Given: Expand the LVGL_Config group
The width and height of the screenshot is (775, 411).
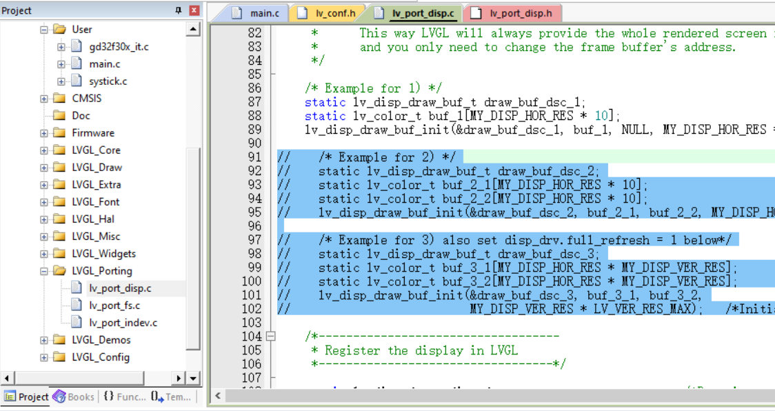Looking at the screenshot, I should [x=44, y=358].
